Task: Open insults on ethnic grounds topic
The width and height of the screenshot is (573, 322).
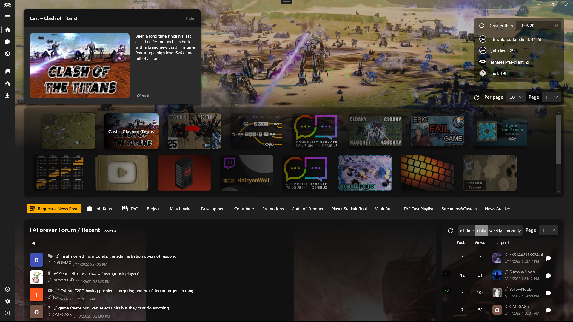Action: [118, 256]
